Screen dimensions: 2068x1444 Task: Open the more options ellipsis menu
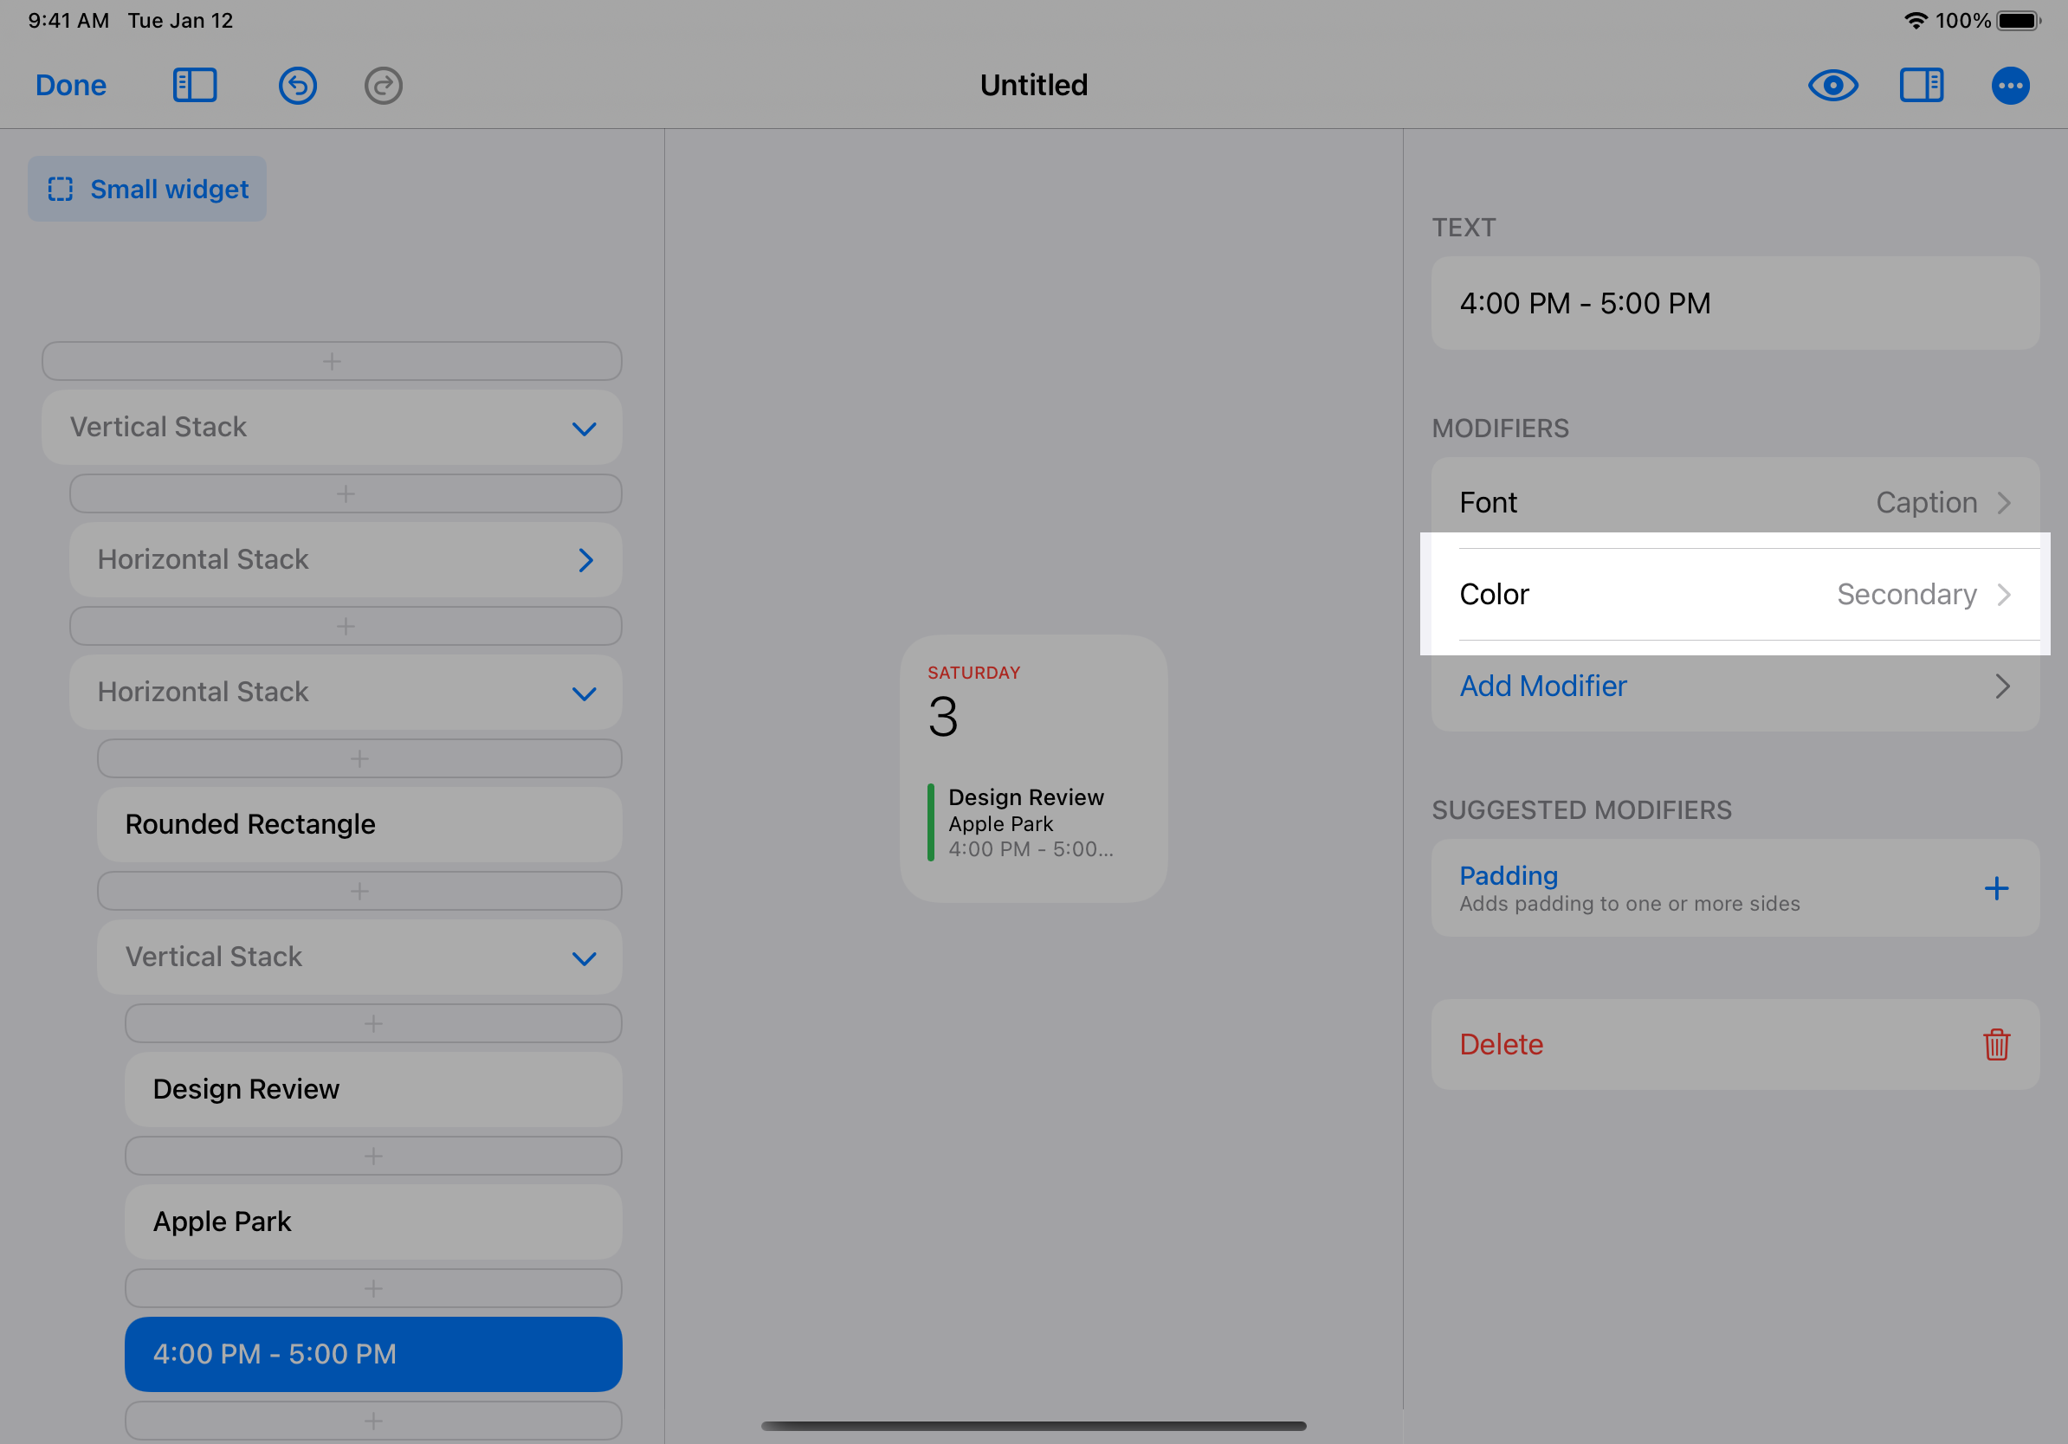click(2009, 86)
